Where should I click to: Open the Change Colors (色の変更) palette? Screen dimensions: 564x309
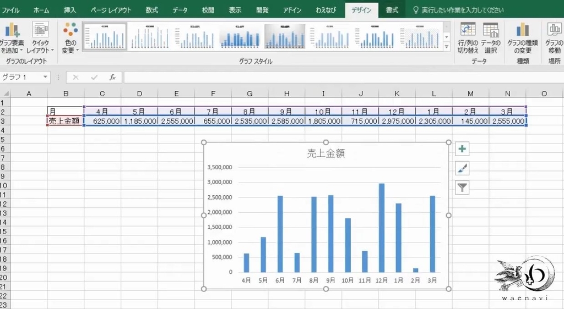point(70,38)
